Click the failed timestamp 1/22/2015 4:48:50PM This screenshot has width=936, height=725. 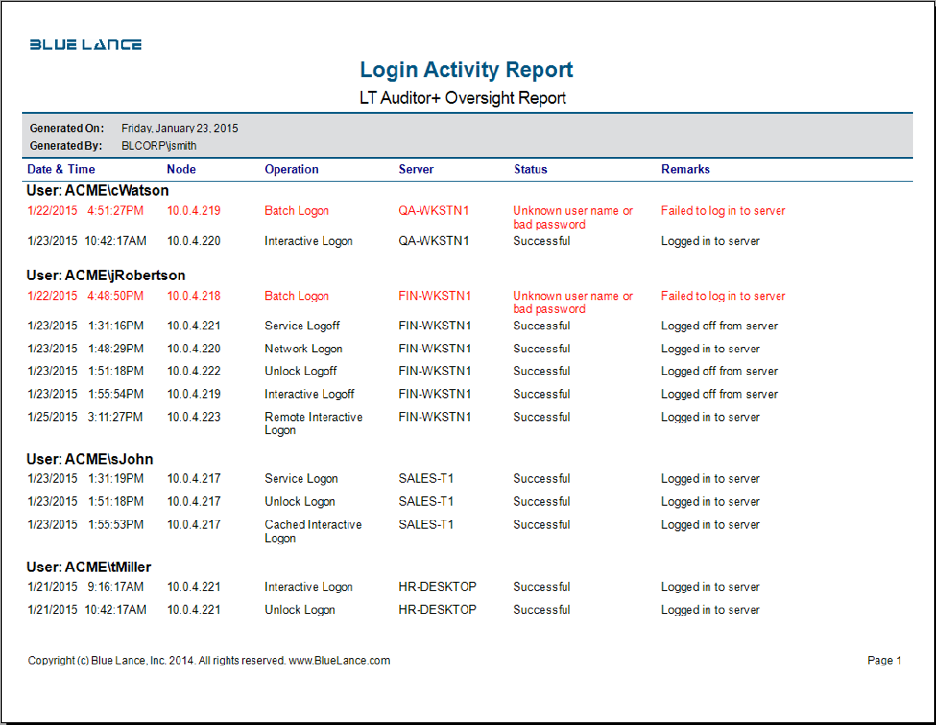85,296
